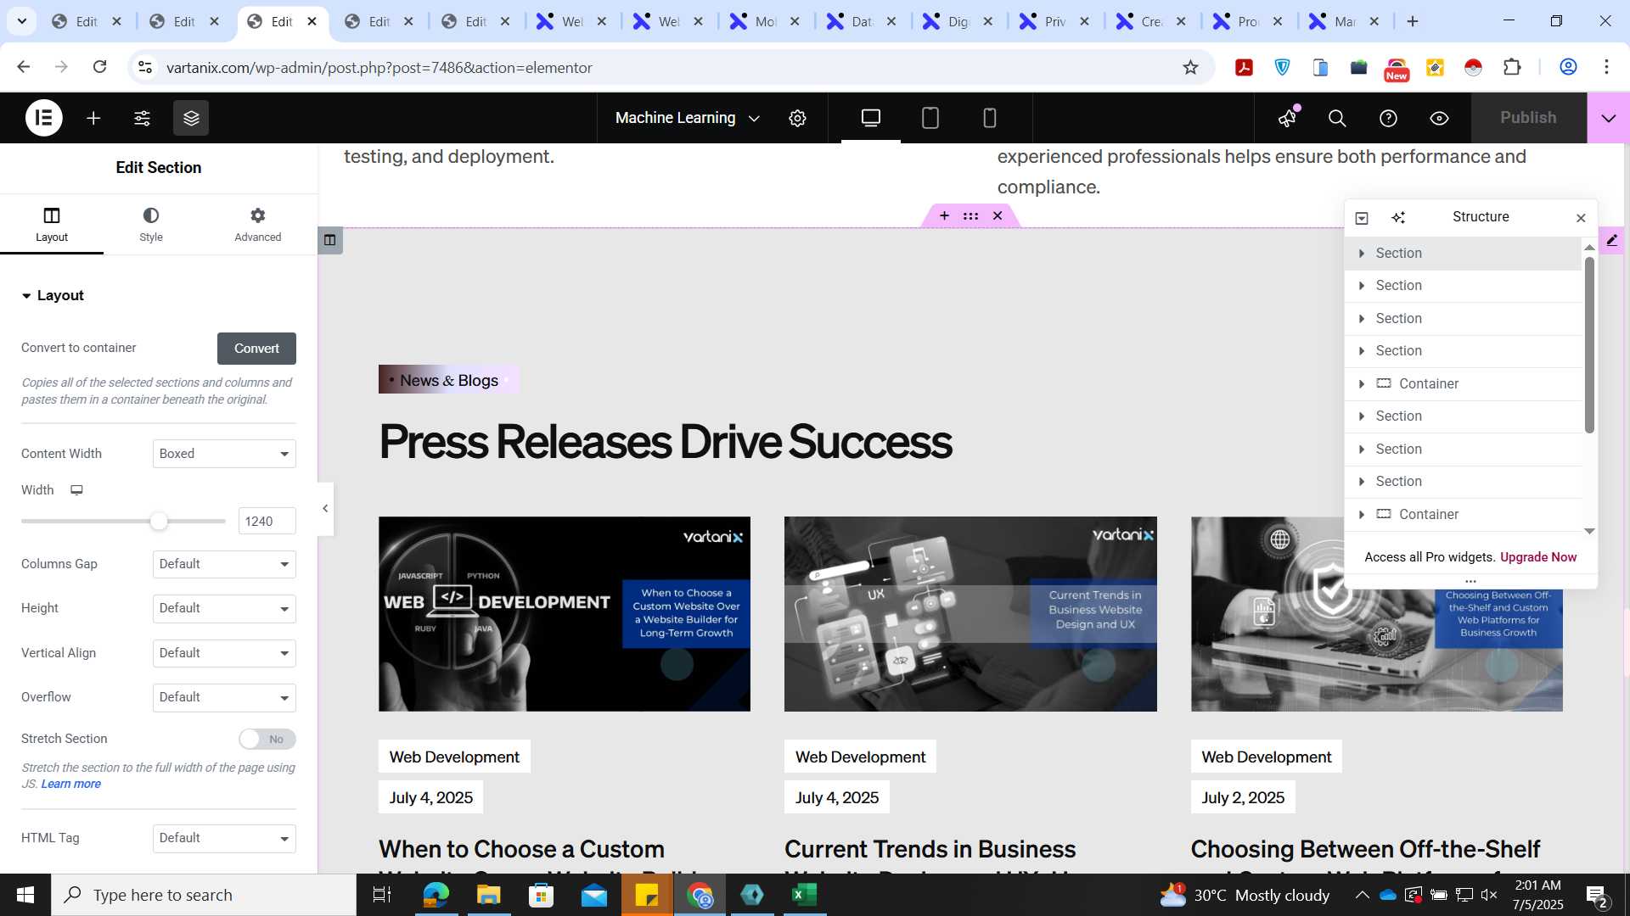
Task: Switch to the Layout tab
Action: (52, 225)
